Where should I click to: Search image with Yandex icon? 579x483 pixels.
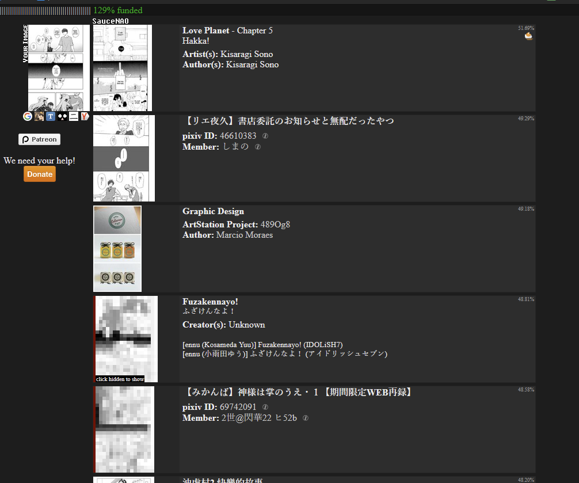(85, 116)
